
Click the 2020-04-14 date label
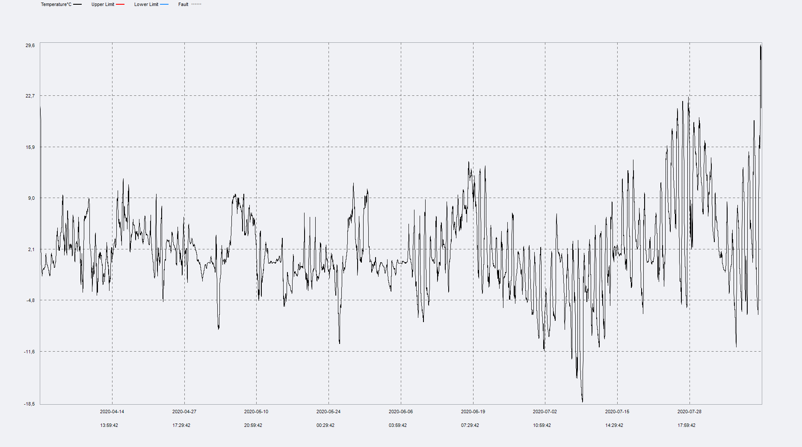click(112, 411)
